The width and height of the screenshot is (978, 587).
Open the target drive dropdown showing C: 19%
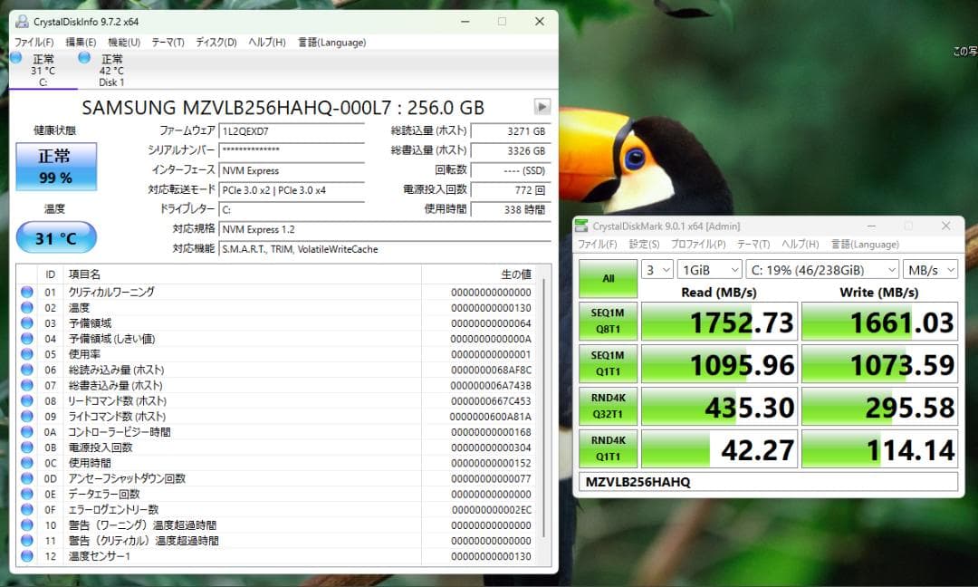point(822,268)
